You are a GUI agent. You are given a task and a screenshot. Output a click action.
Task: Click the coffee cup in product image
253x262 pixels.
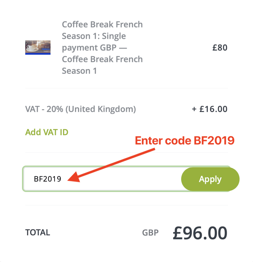pos(32,47)
